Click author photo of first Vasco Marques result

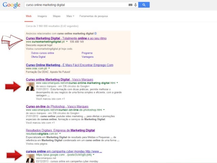click(30, 86)
